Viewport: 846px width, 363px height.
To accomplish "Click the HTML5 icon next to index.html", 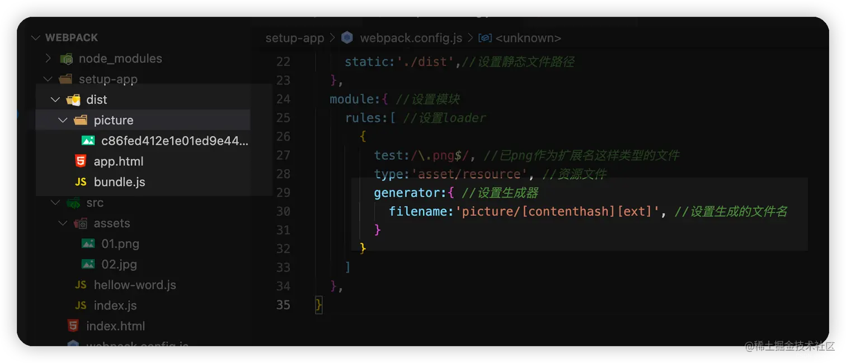I will click(x=73, y=326).
